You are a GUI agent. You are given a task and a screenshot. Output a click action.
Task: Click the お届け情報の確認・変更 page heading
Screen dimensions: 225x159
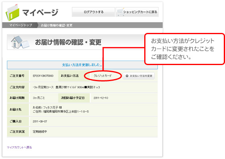point(68,42)
